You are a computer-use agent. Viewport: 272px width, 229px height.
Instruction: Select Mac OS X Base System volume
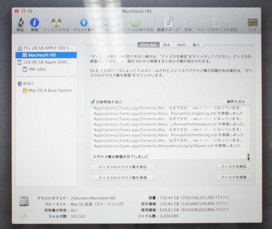click(46, 90)
